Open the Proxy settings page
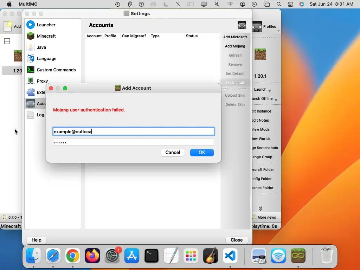This screenshot has height=270, width=360. tap(37, 81)
